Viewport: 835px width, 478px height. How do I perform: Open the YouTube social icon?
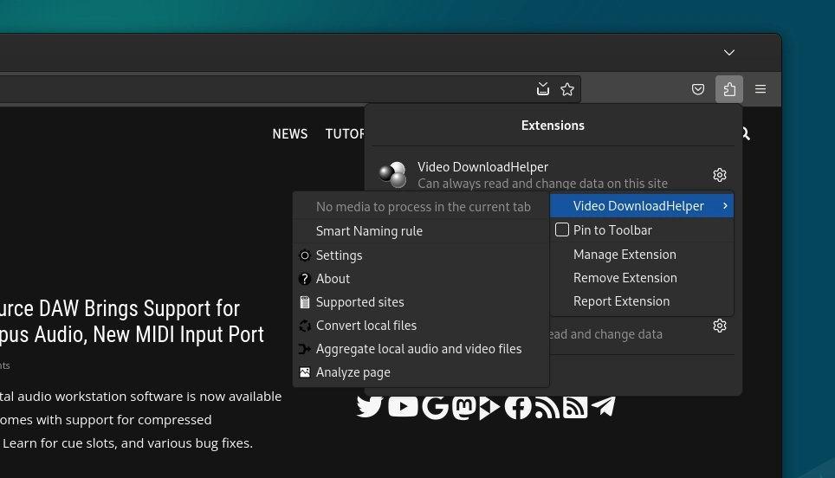pos(403,405)
